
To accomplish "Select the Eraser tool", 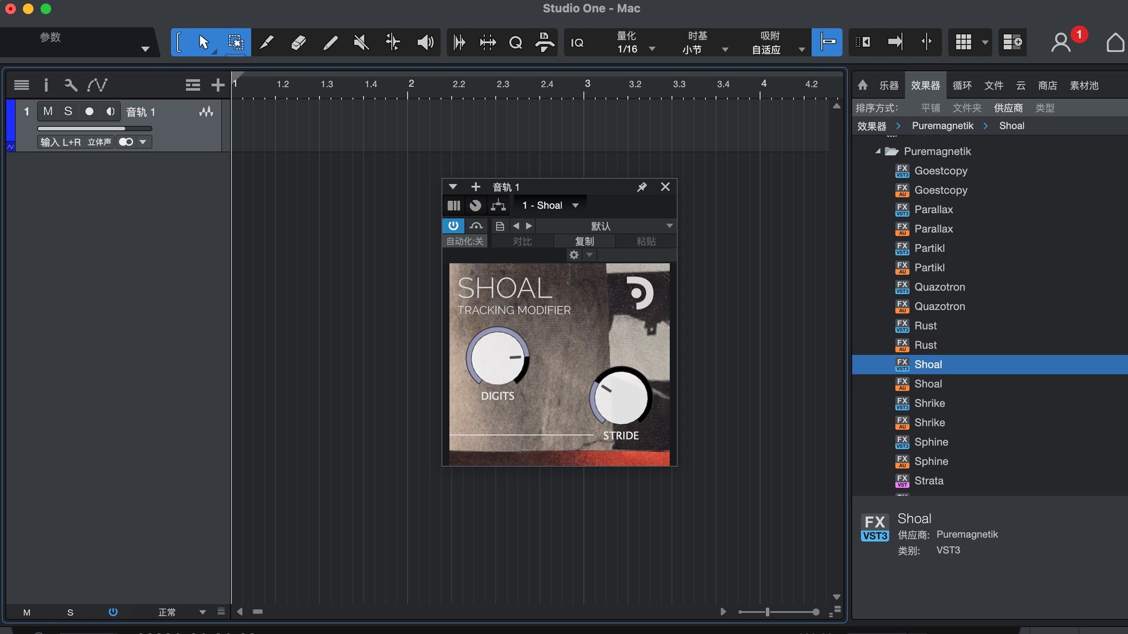I will 298,42.
